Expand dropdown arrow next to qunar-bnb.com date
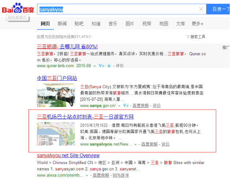The height and width of the screenshot is (181, 230). point(95,66)
